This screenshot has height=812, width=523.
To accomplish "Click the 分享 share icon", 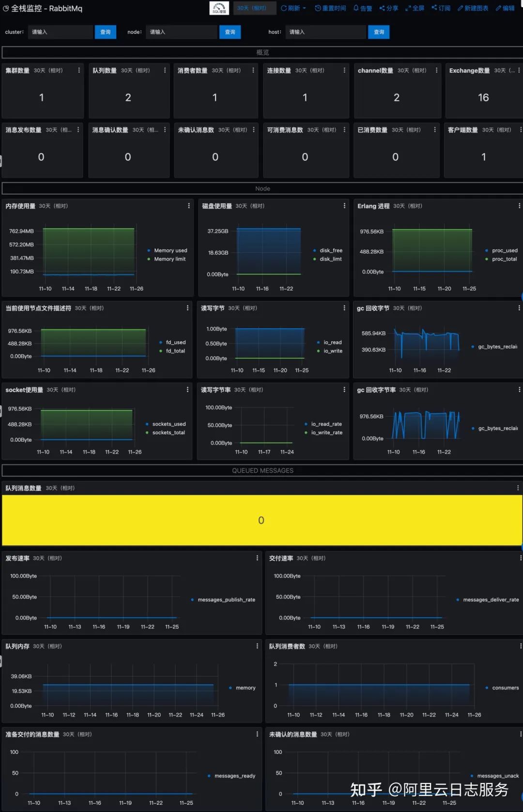I will pyautogui.click(x=389, y=8).
